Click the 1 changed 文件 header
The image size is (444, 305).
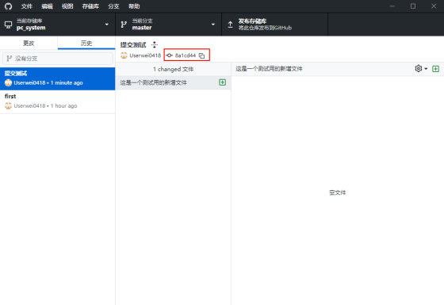pyautogui.click(x=173, y=69)
